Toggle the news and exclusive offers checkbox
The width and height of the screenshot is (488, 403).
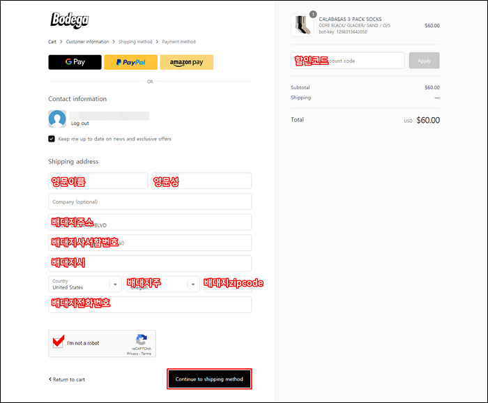(x=52, y=139)
